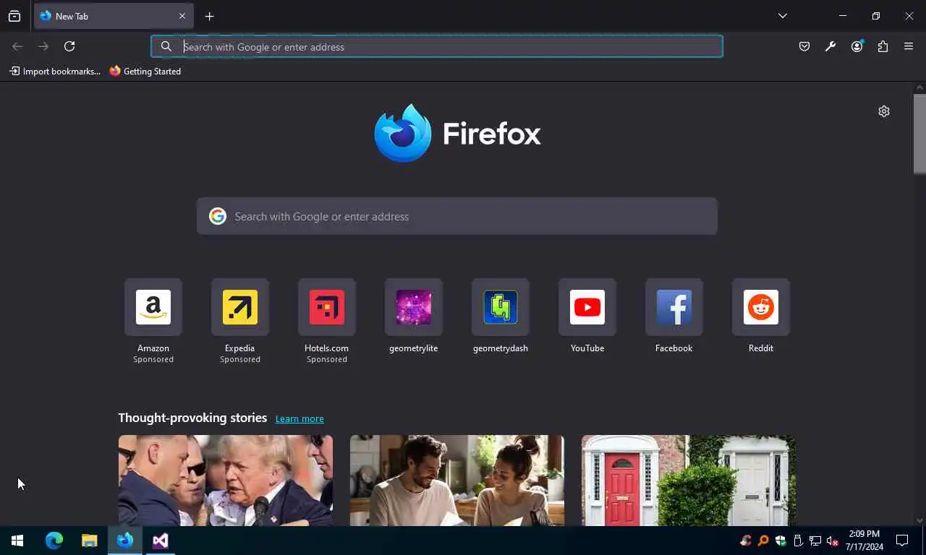
Task: Open the story thumbnail with red door
Action: (689, 481)
